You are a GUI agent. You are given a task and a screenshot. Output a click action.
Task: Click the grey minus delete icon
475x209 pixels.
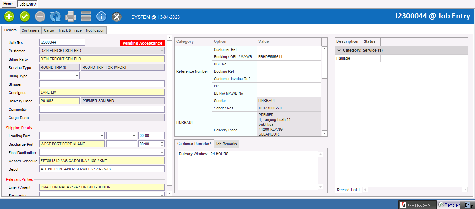[40, 16]
